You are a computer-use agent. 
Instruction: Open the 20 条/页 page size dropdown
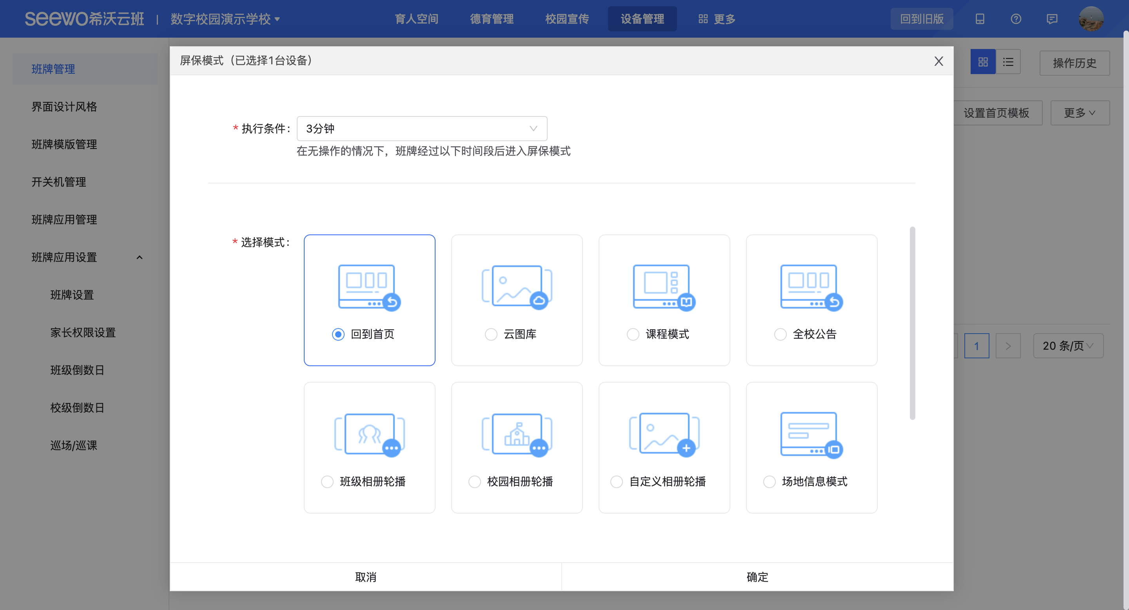pos(1068,346)
